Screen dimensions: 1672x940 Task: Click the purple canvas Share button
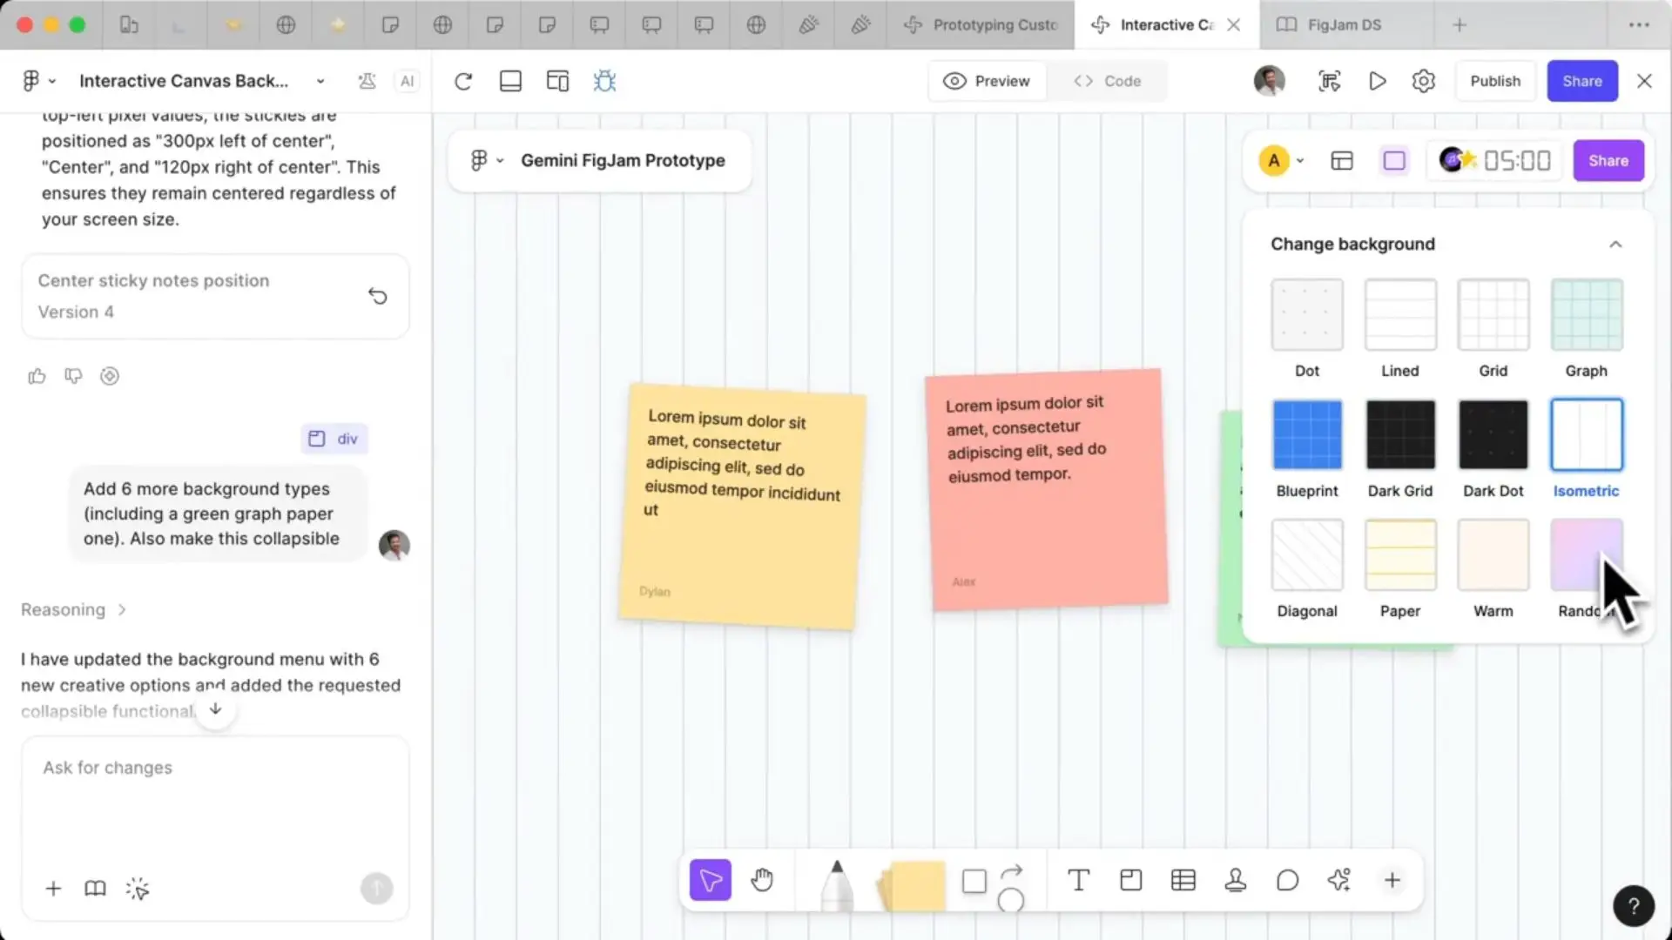pos(1608,160)
